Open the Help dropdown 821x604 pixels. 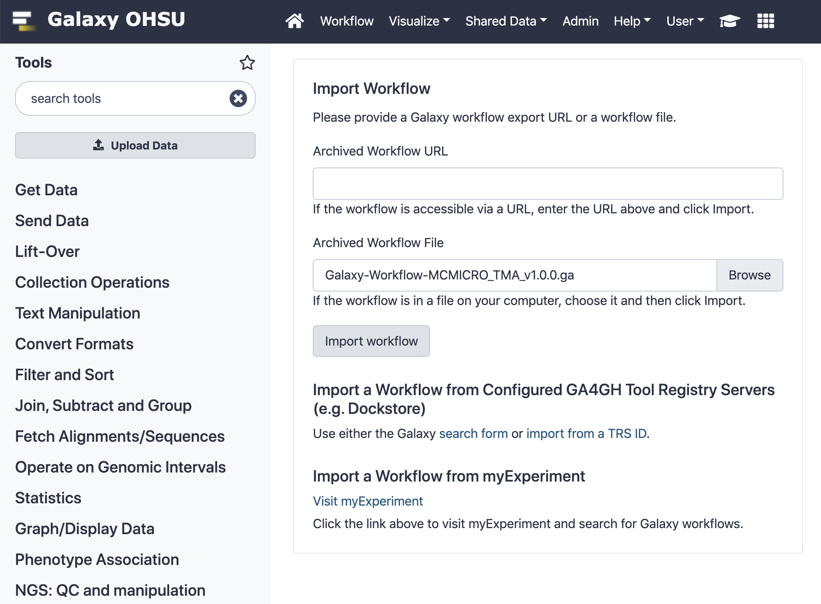pos(632,21)
